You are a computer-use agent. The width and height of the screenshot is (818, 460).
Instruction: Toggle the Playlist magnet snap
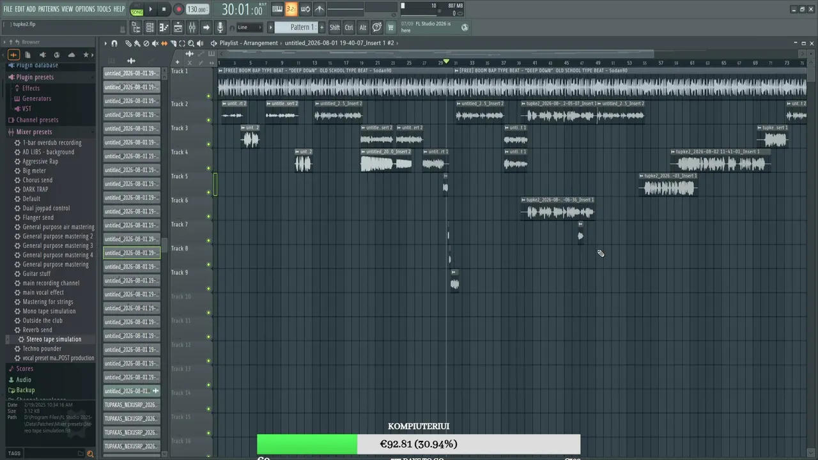114,43
